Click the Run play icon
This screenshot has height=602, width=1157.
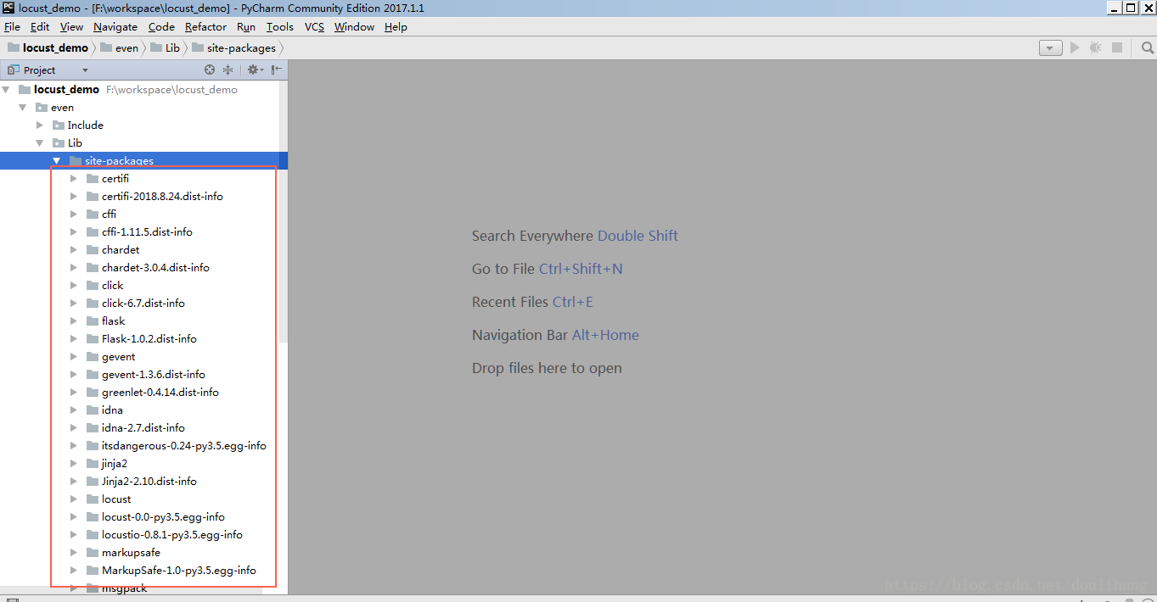pyautogui.click(x=1075, y=48)
